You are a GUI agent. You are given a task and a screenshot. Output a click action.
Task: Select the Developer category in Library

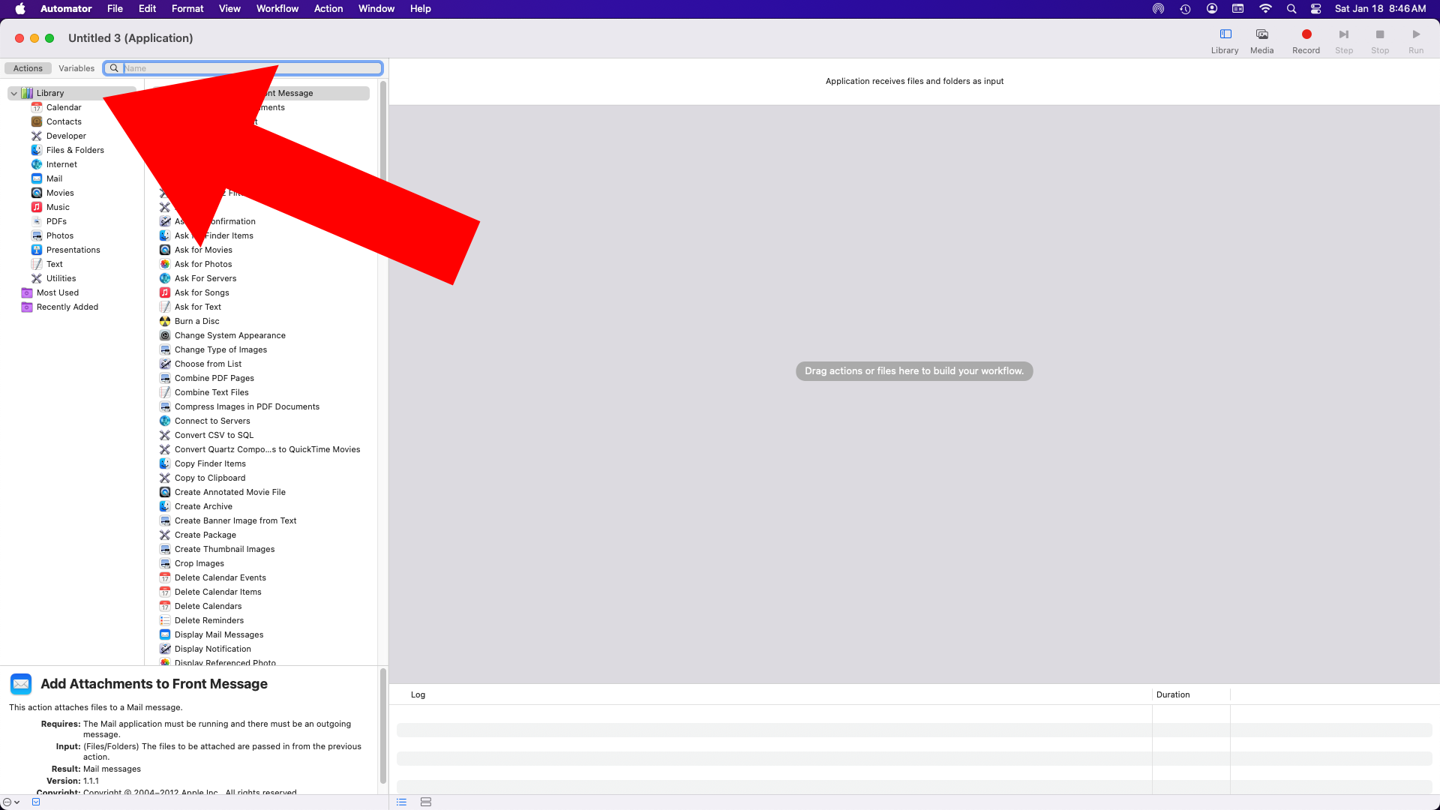(x=66, y=136)
